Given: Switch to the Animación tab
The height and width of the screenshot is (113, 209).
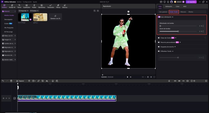Looking at the screenshot, I should (169, 6).
